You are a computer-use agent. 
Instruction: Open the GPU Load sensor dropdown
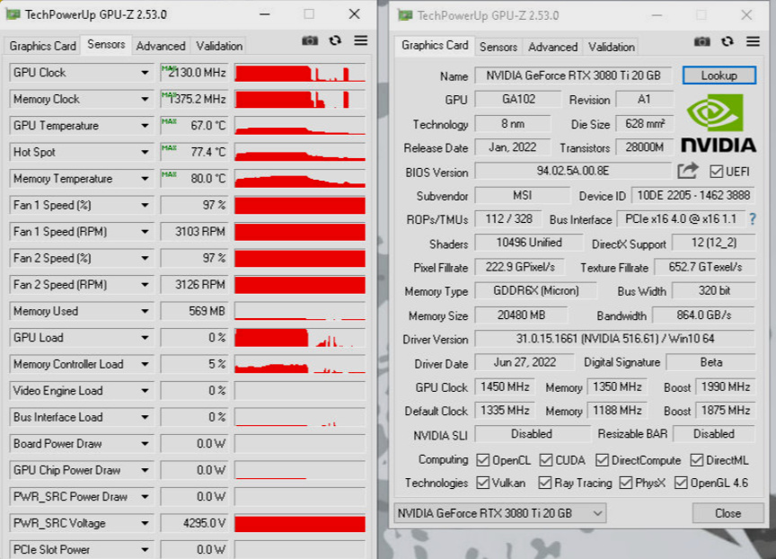(x=145, y=338)
